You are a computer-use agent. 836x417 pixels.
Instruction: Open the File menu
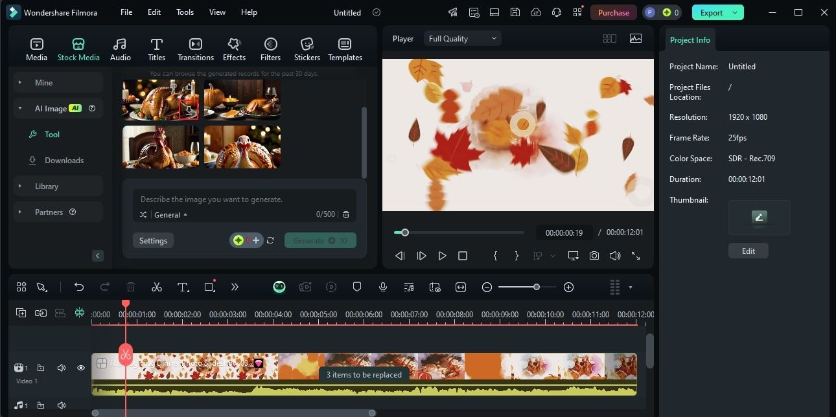pyautogui.click(x=126, y=12)
